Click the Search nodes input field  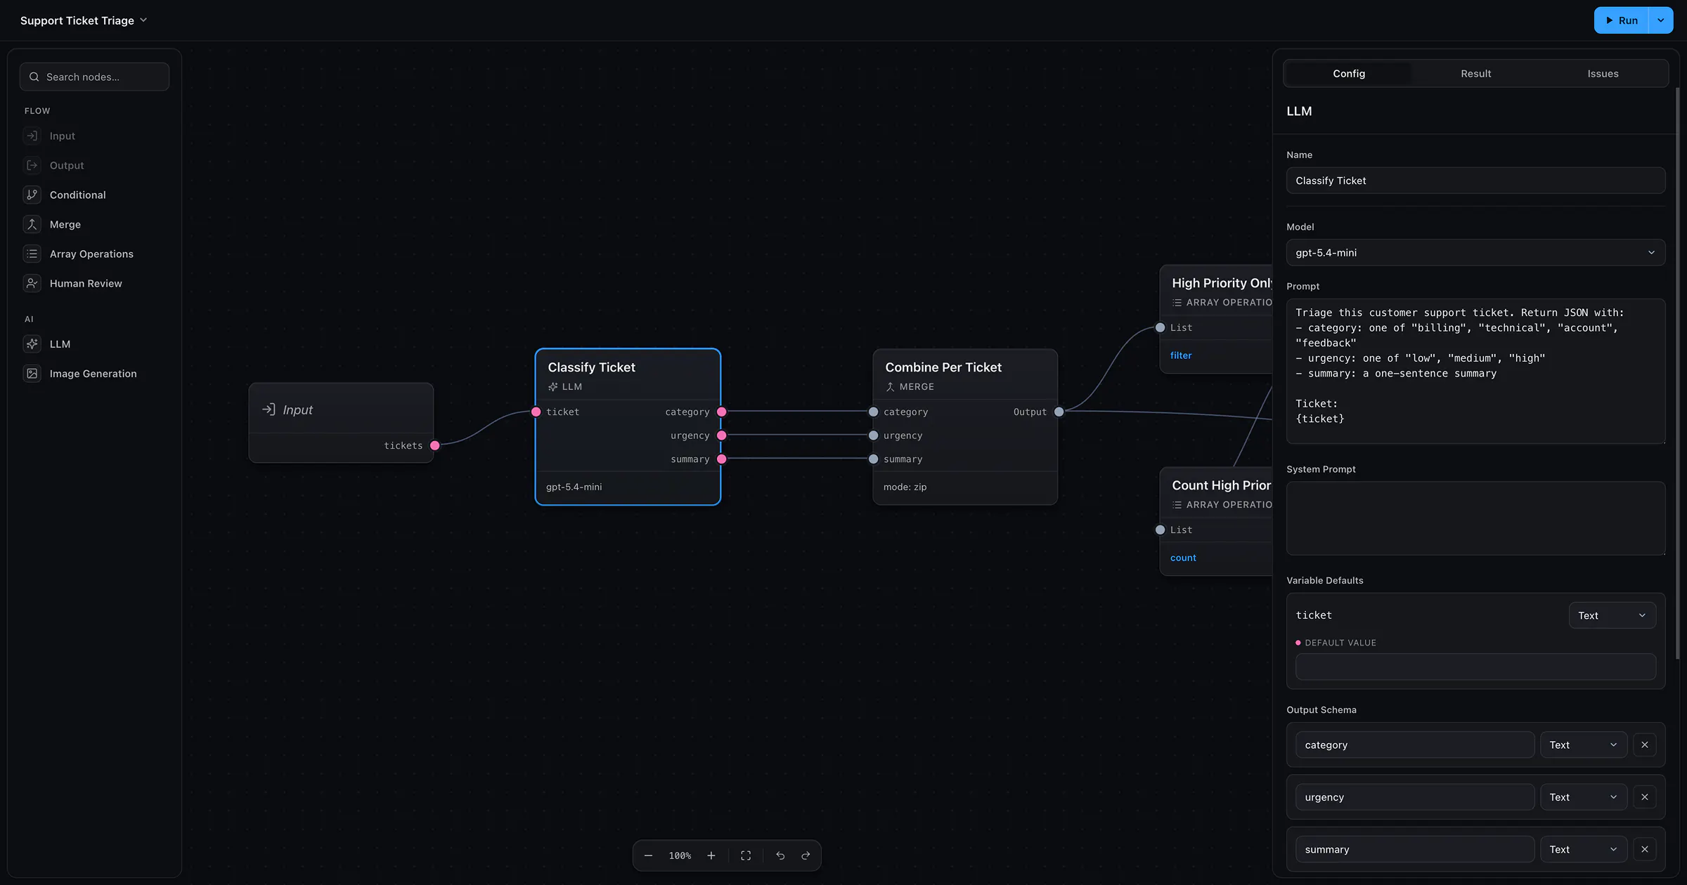[x=94, y=77]
